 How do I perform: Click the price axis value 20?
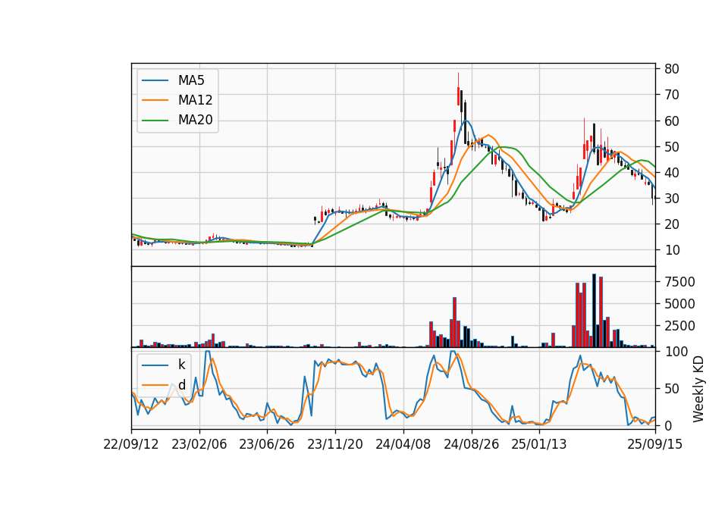point(672,224)
